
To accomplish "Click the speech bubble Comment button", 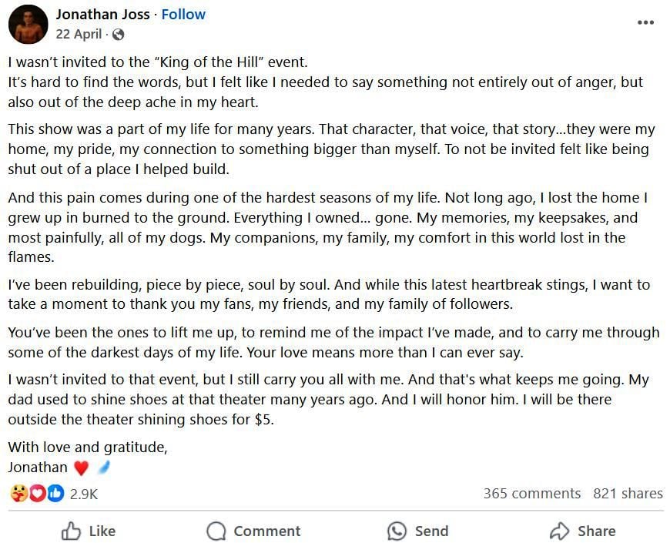I will (253, 531).
